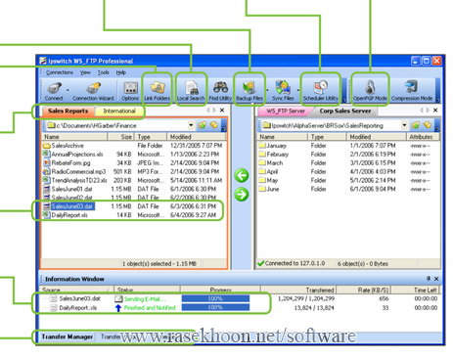Open local path dropdown for c:\Documents
The width and height of the screenshot is (453, 359).
click(x=191, y=125)
